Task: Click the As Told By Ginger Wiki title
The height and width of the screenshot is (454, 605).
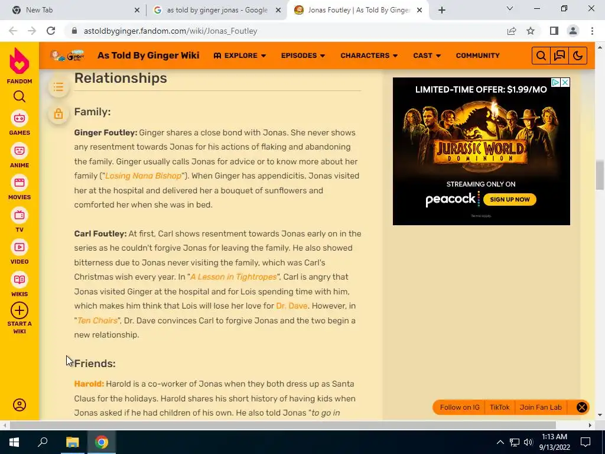Action: pos(148,56)
